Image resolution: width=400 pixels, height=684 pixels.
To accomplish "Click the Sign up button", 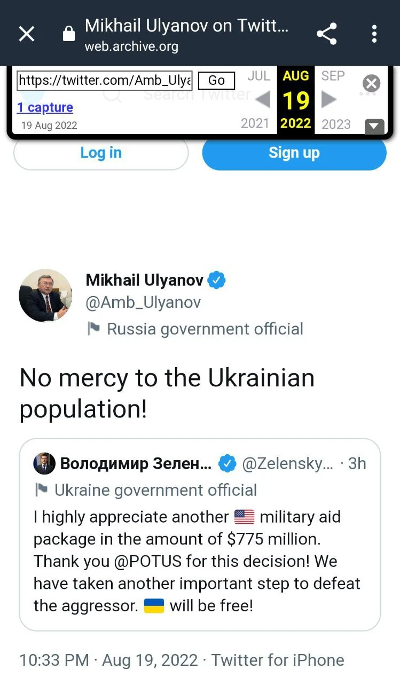I will [x=294, y=153].
